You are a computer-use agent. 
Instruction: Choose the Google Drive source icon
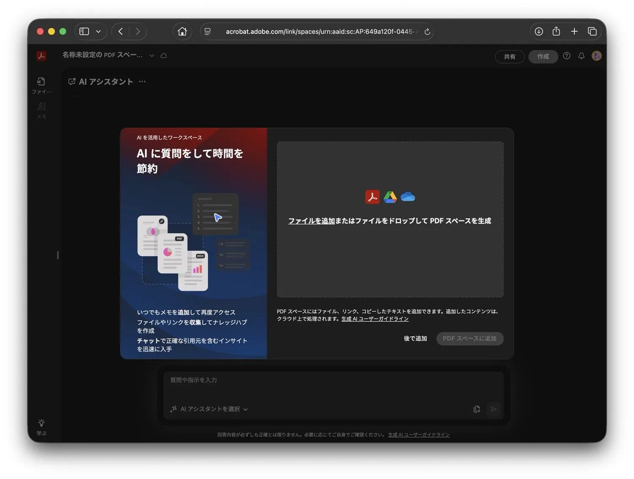click(390, 197)
